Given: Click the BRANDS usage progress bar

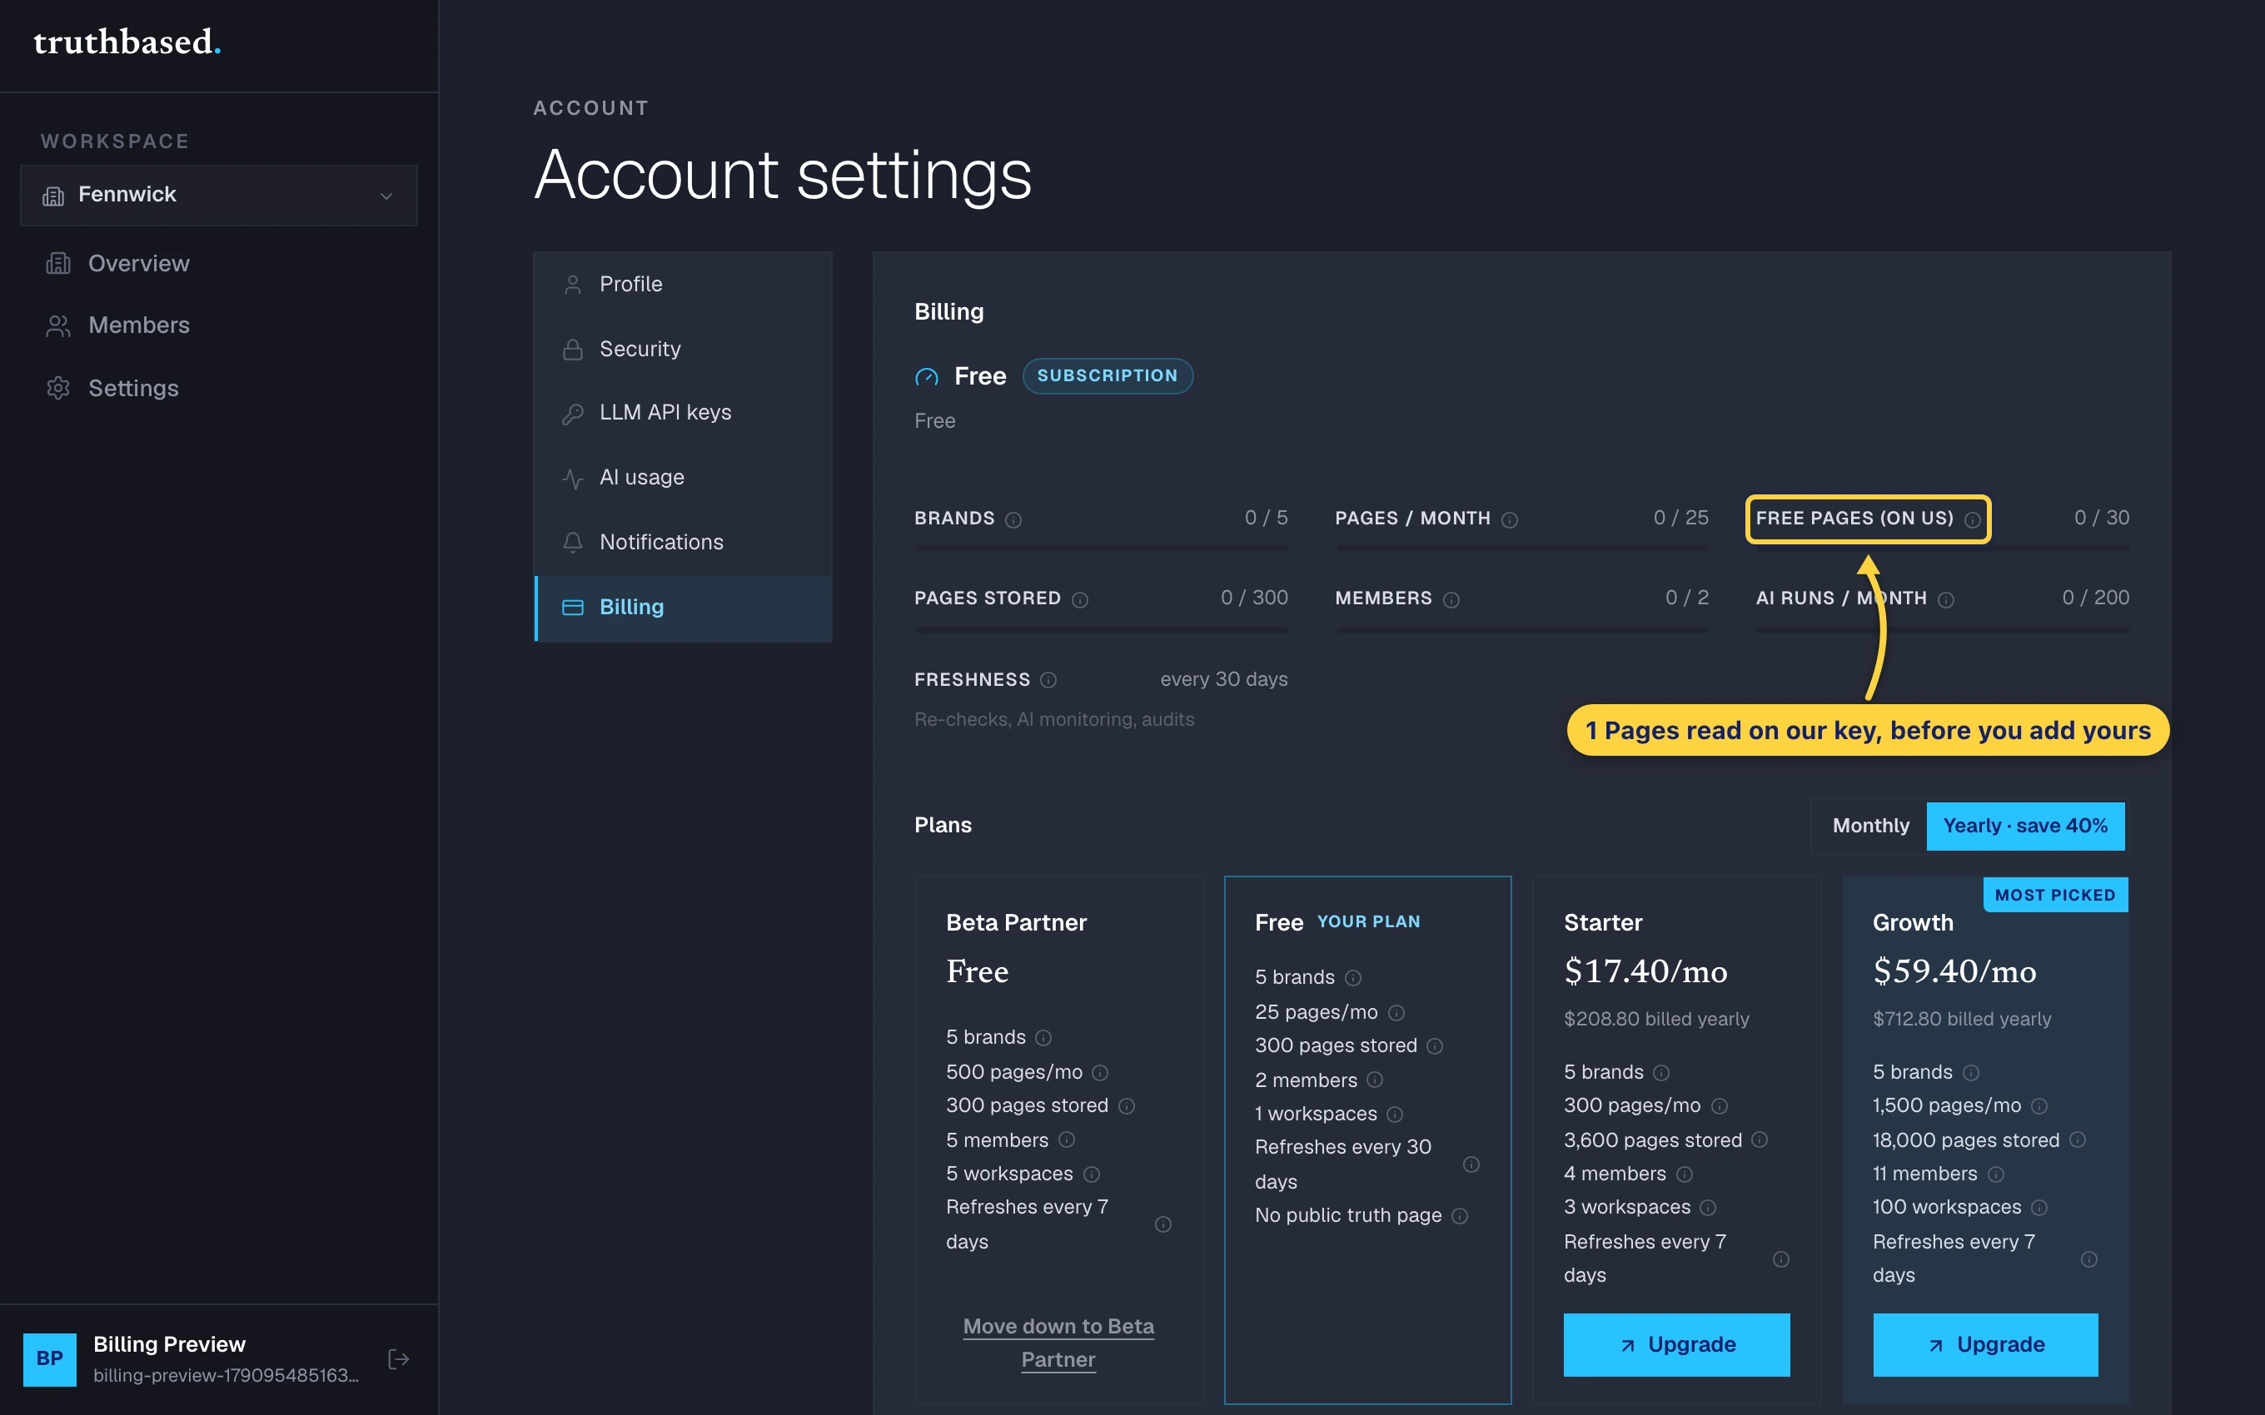Looking at the screenshot, I should tap(1101, 549).
